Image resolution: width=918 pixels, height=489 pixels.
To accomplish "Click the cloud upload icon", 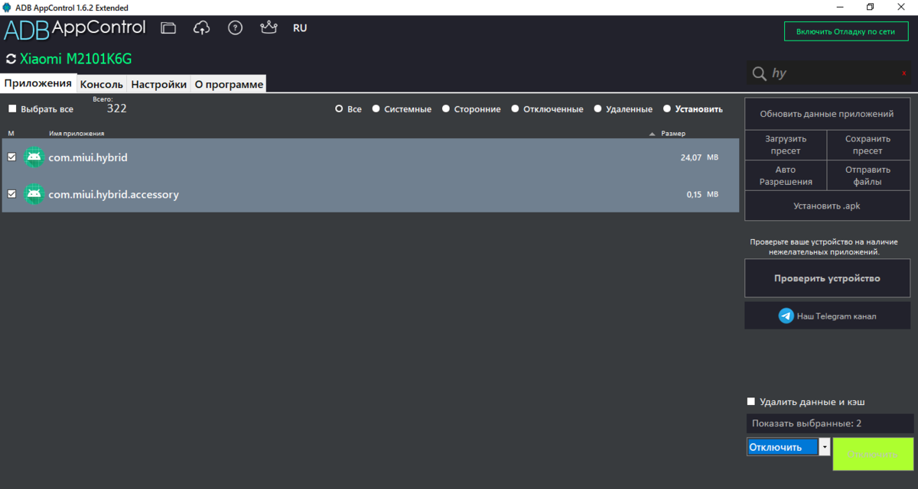I will 202,28.
